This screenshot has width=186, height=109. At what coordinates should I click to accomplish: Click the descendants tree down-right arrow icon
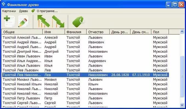tap(58, 21)
